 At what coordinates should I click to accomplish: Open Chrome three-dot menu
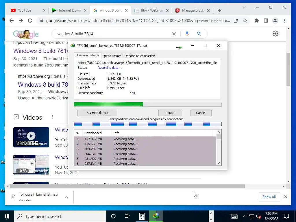284,21
